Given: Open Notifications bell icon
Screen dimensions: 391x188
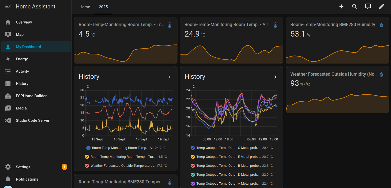Looking at the screenshot, I should pos(8,179).
